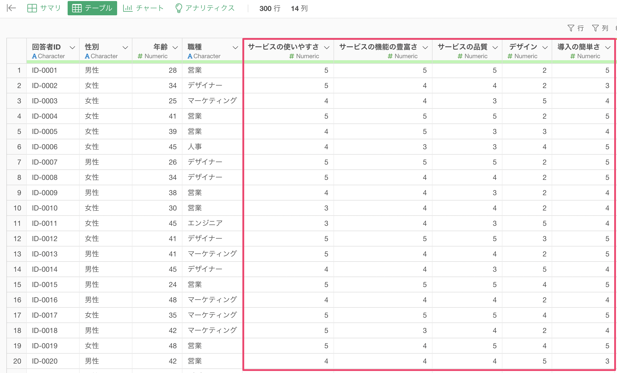Switch to the テーブル table tab
Viewport: 617px width, 373px height.
[x=92, y=8]
